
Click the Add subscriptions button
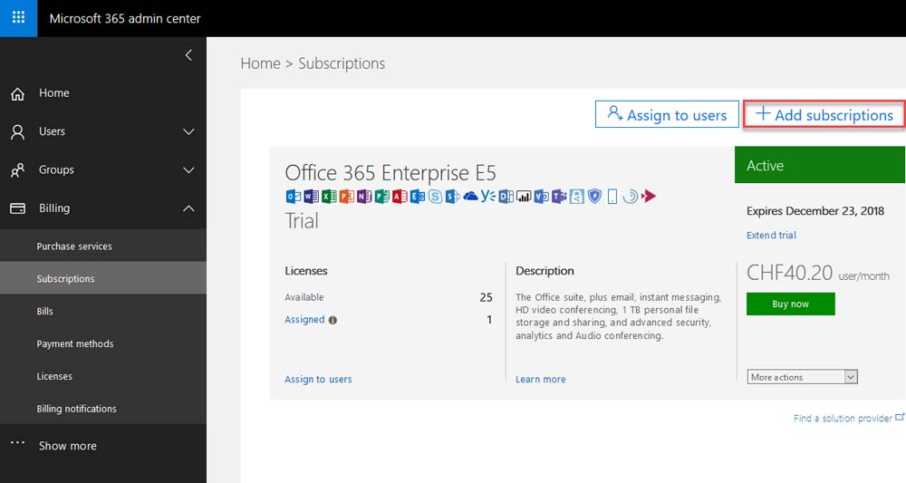tap(824, 114)
